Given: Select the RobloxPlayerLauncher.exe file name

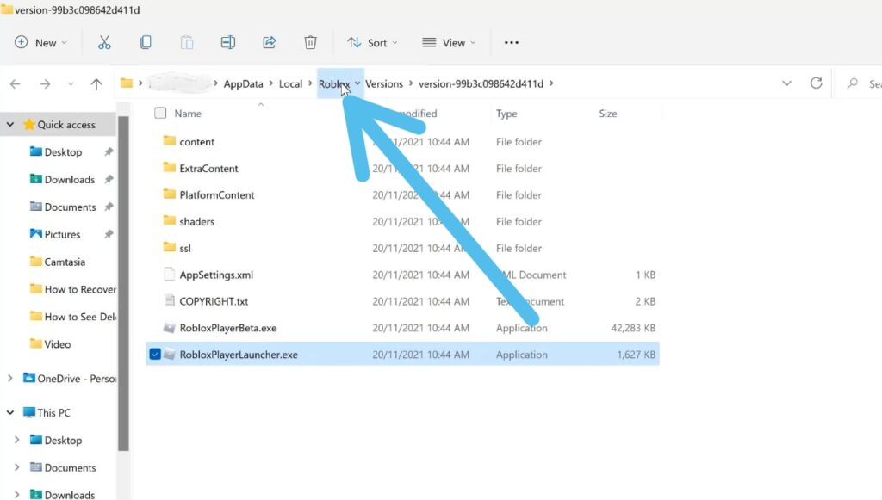Looking at the screenshot, I should coord(239,355).
